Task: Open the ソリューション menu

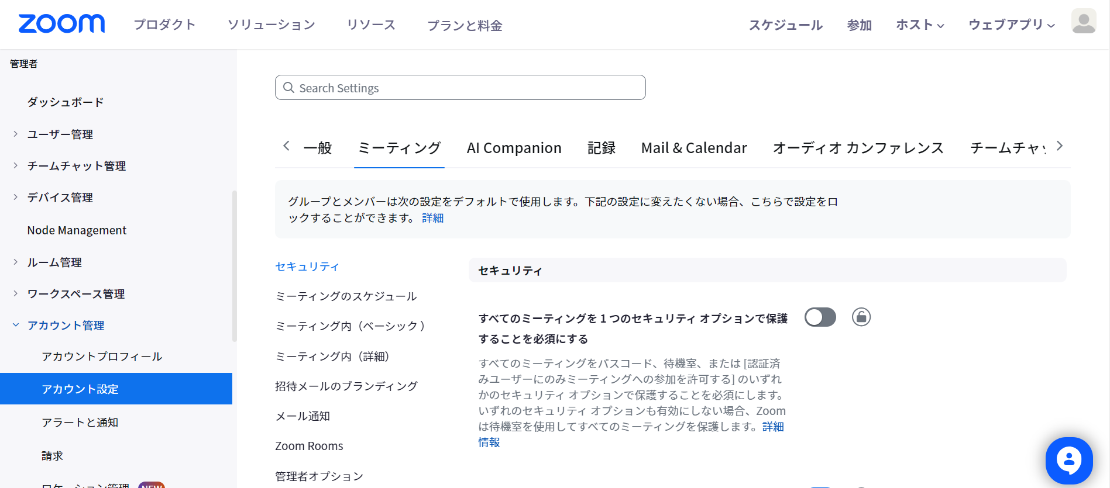Action: [272, 25]
